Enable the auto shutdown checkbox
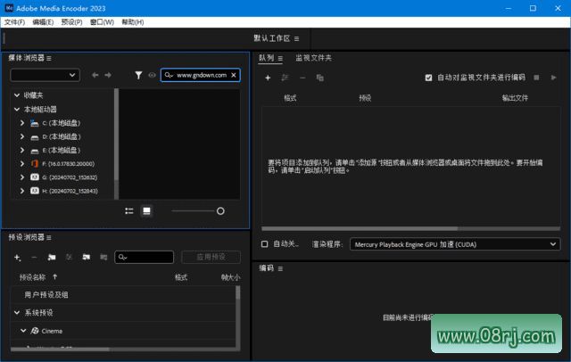 [265, 244]
